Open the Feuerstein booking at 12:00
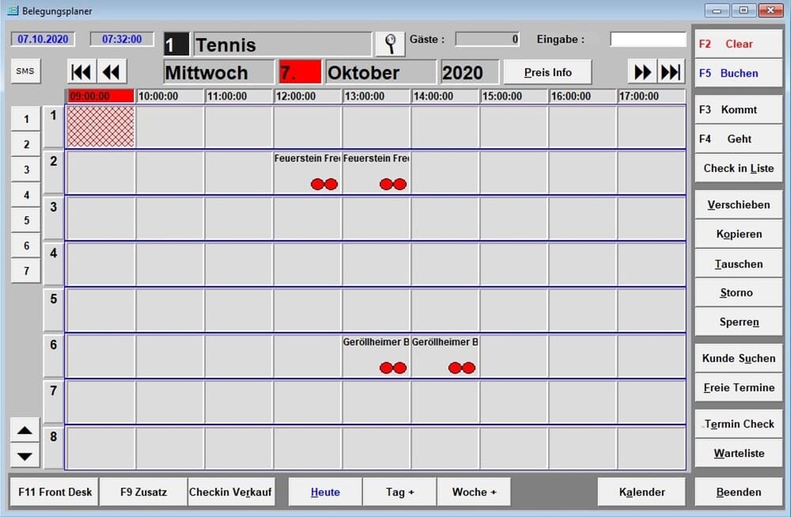791x517 pixels. click(x=308, y=173)
